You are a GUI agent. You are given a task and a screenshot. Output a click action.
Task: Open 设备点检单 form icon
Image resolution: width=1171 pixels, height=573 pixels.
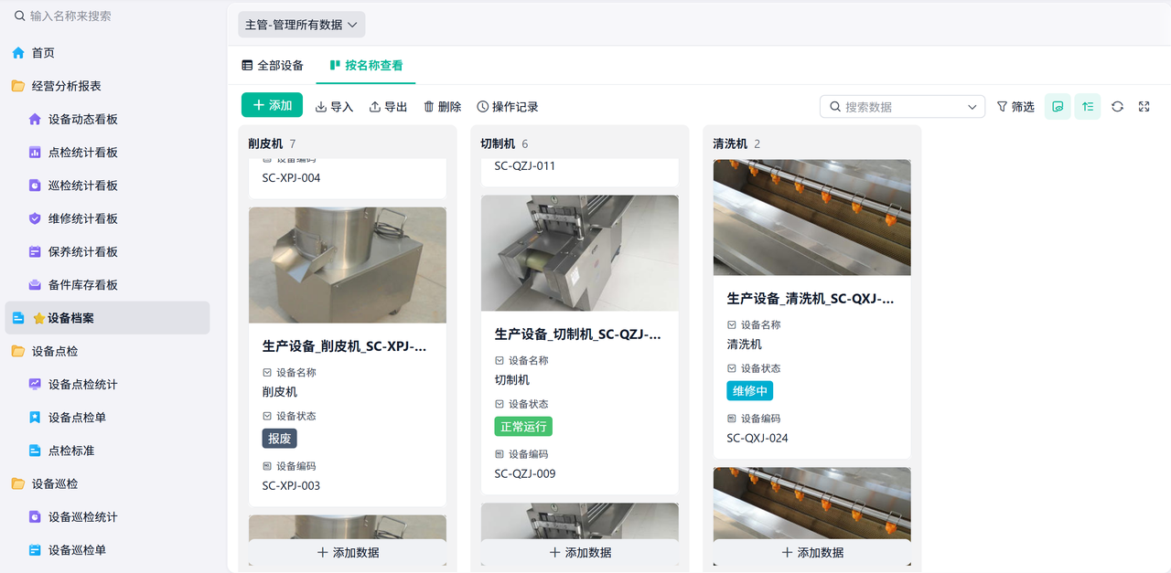click(35, 418)
